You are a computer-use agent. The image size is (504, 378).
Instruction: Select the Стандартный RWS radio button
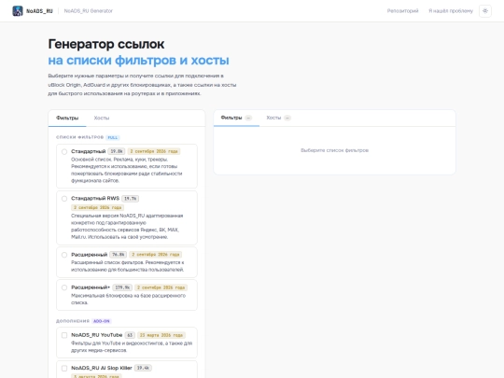(x=64, y=198)
